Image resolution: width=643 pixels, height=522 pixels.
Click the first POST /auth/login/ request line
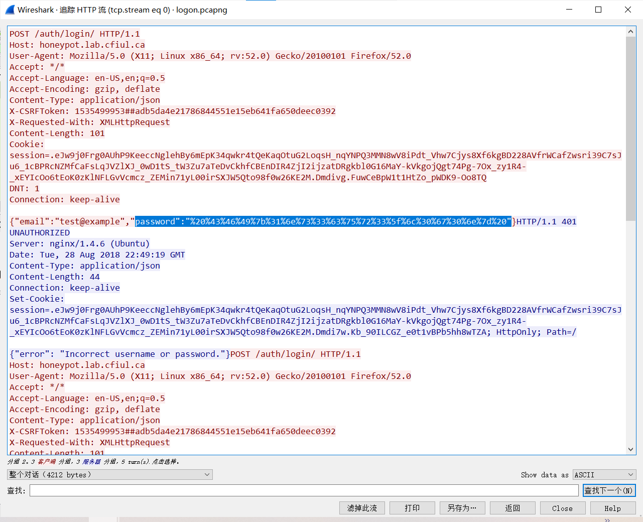[75, 34]
